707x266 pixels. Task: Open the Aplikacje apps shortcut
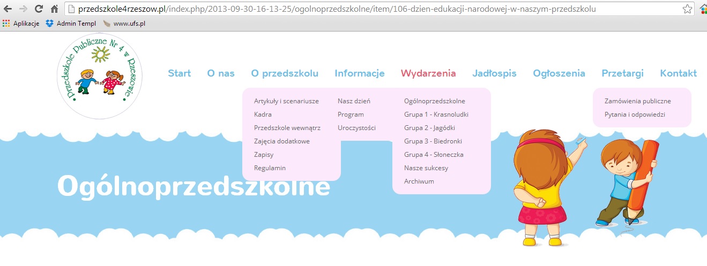coord(21,24)
